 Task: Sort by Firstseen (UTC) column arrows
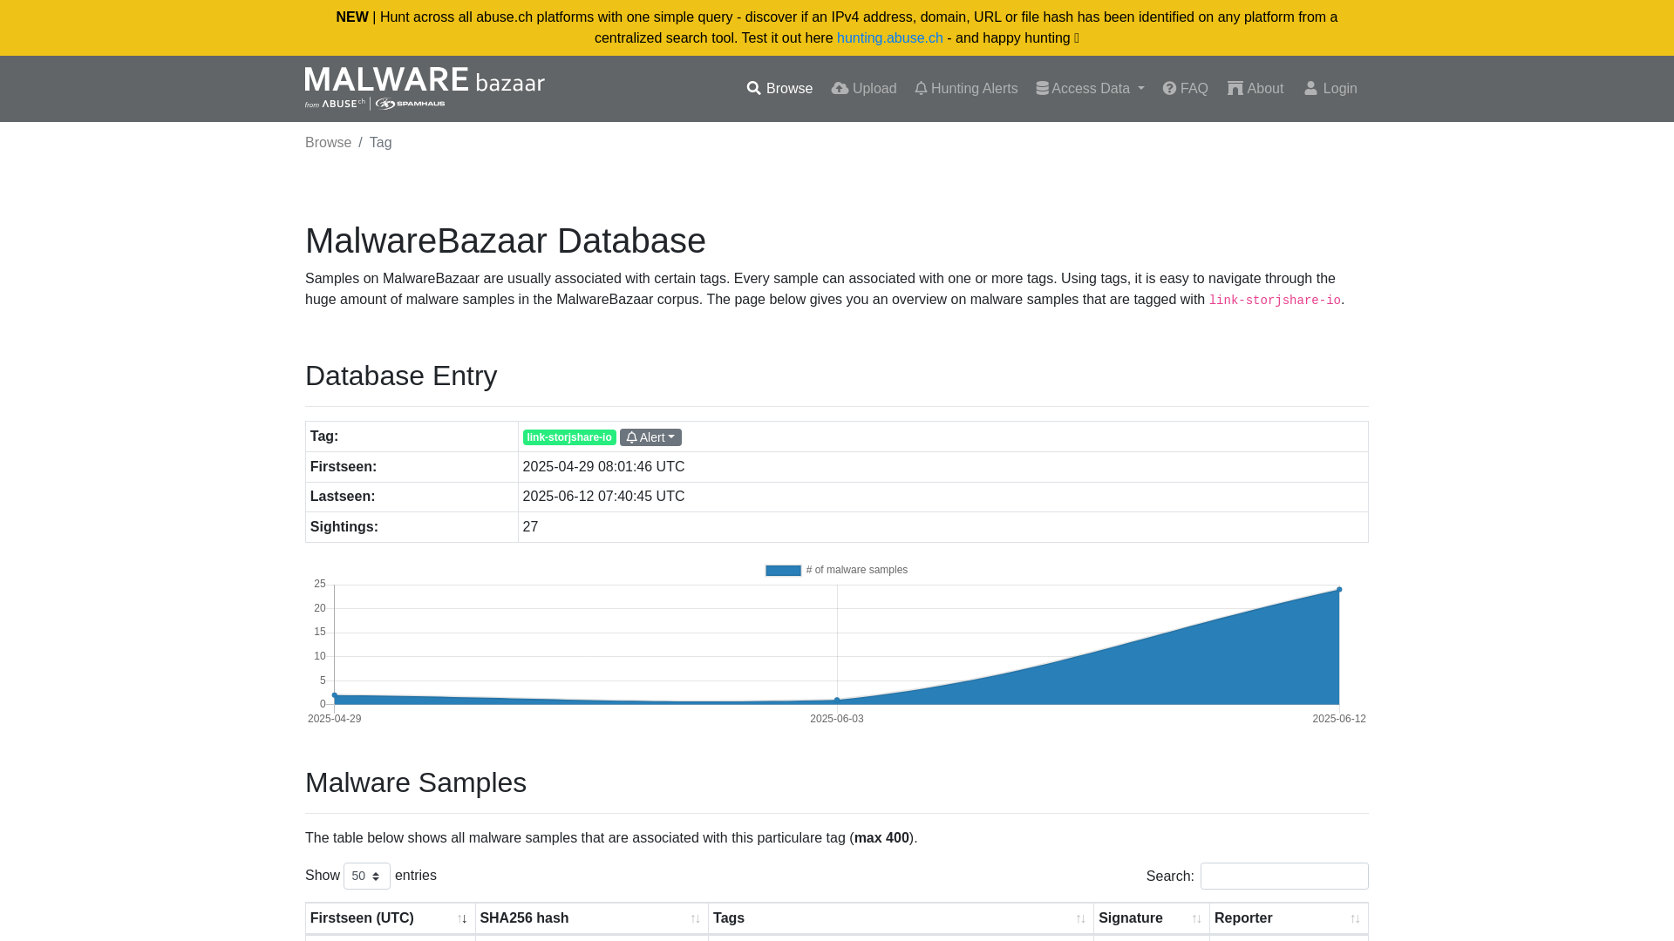[462, 919]
